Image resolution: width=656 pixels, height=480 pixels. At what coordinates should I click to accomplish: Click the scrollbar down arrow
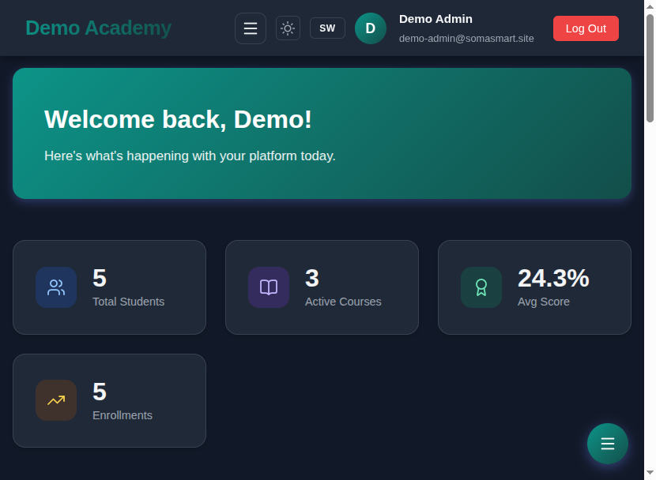[x=650, y=473]
